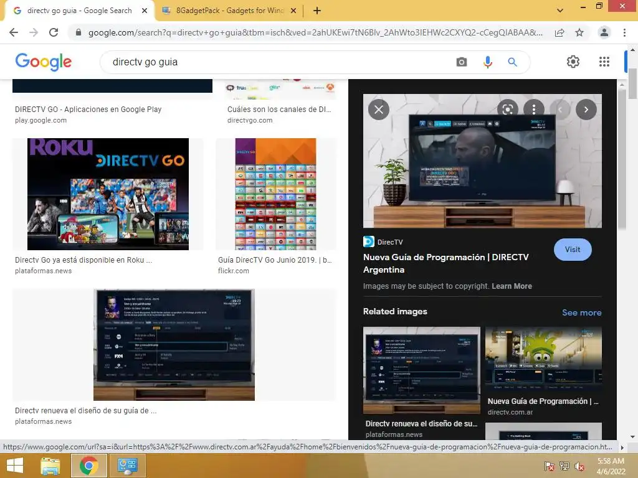Open the Guía DirecTV Go Junio 2019 image
Viewport: 638px width, 478px height.
click(275, 194)
